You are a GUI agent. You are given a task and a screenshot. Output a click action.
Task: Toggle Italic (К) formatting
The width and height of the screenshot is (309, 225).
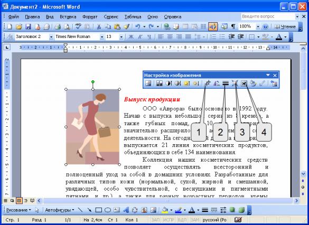coord(140,36)
